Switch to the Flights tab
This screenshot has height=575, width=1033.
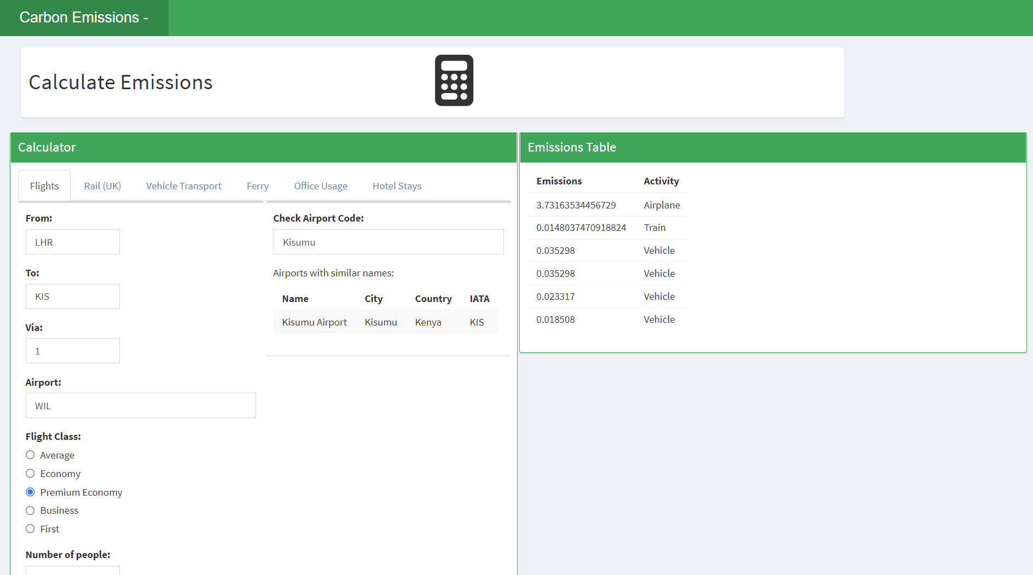coord(44,186)
